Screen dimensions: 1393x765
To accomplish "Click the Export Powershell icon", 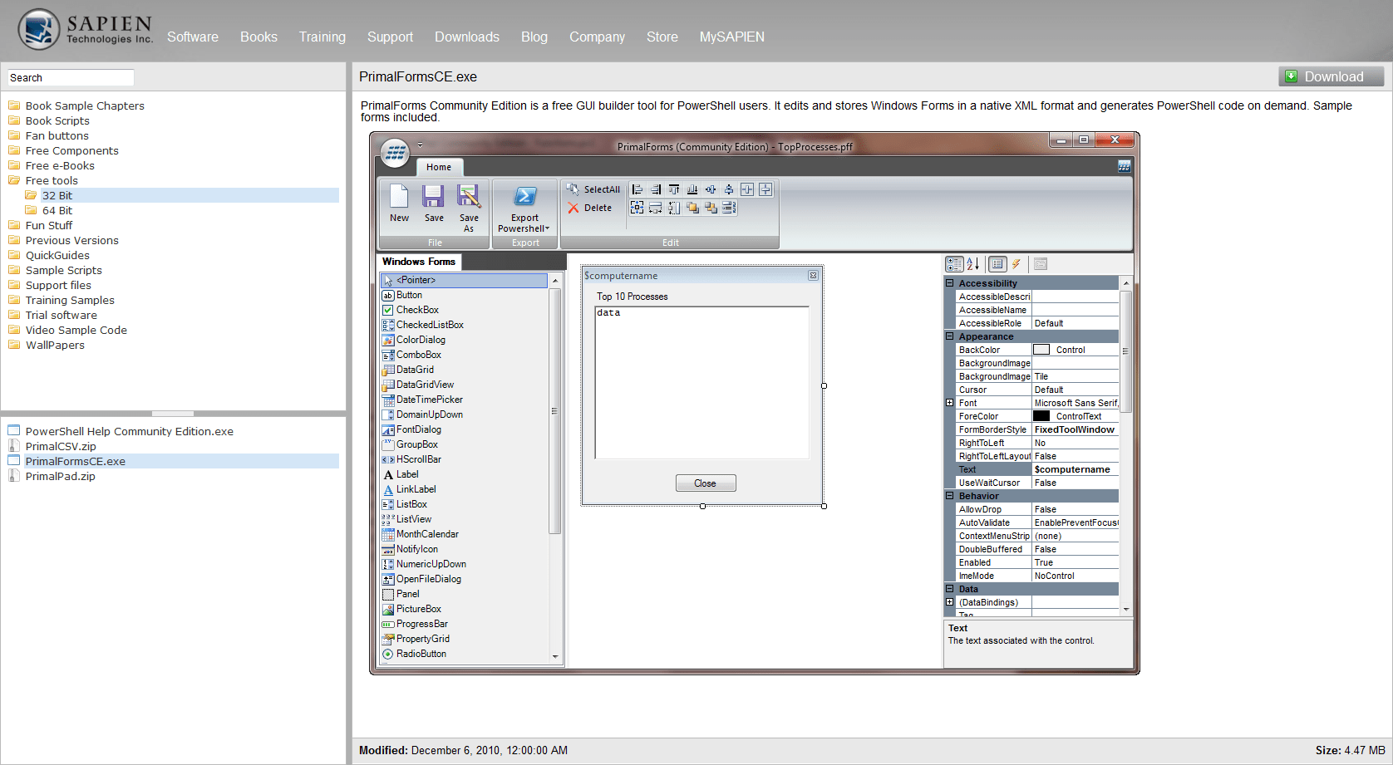I will (524, 196).
